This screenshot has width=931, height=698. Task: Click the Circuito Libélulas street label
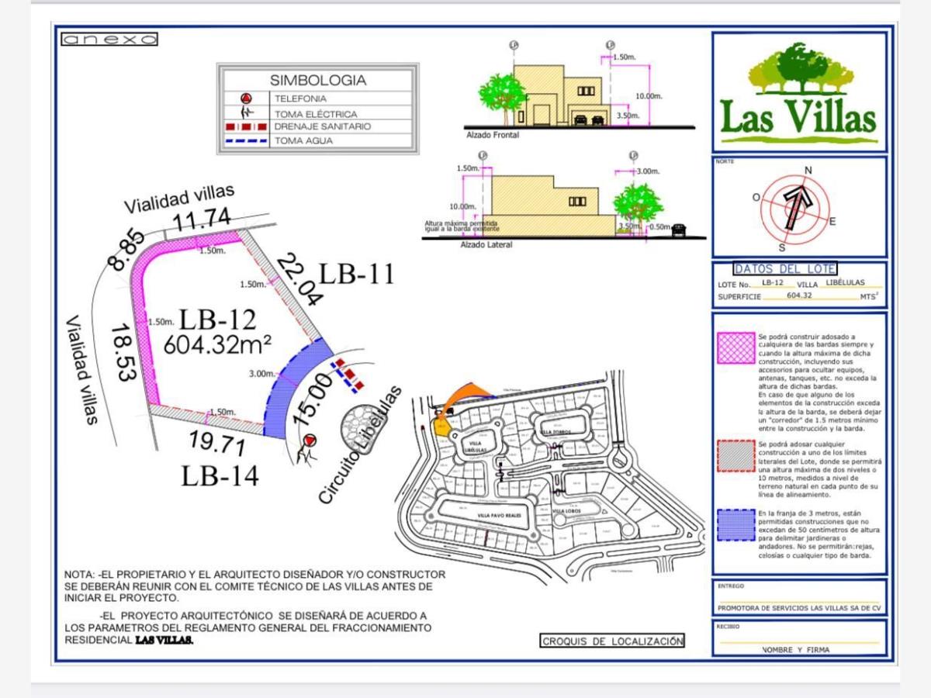[361, 445]
